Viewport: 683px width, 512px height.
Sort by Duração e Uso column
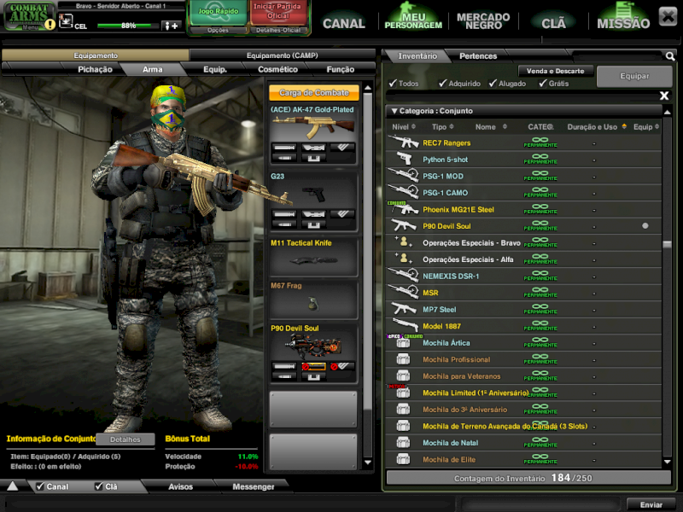(596, 126)
